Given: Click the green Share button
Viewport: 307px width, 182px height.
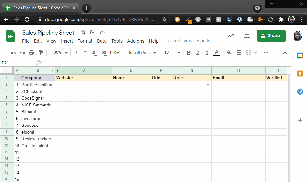Looking at the screenshot, I should (x=271, y=36).
